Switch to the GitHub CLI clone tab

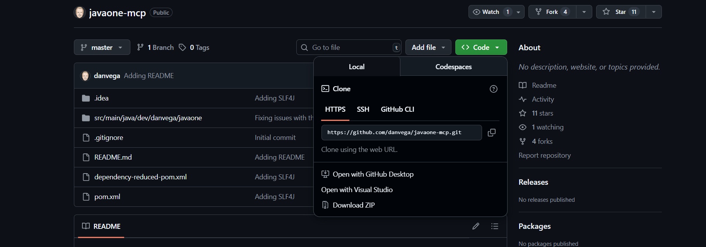[x=397, y=109]
